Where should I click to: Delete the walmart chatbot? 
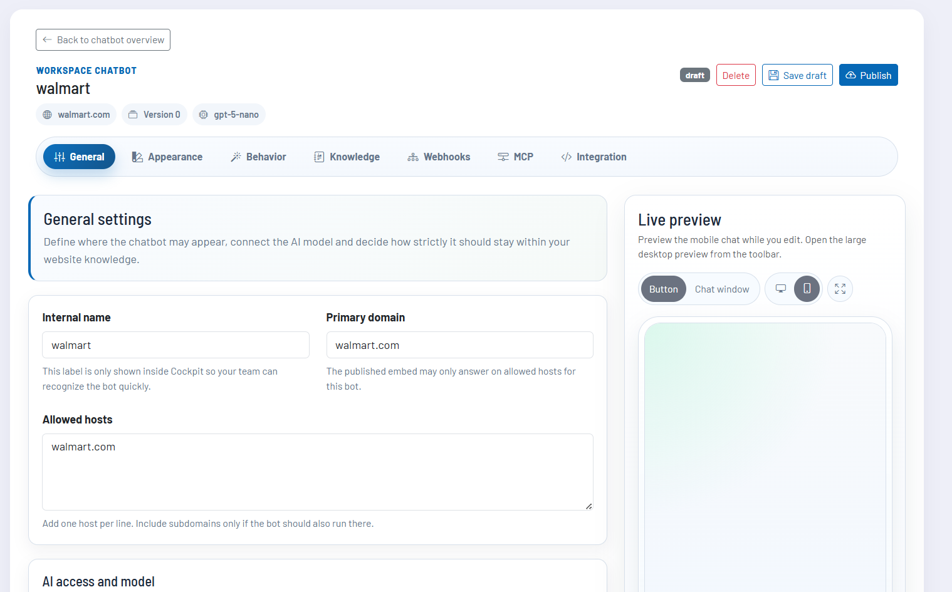coord(736,75)
